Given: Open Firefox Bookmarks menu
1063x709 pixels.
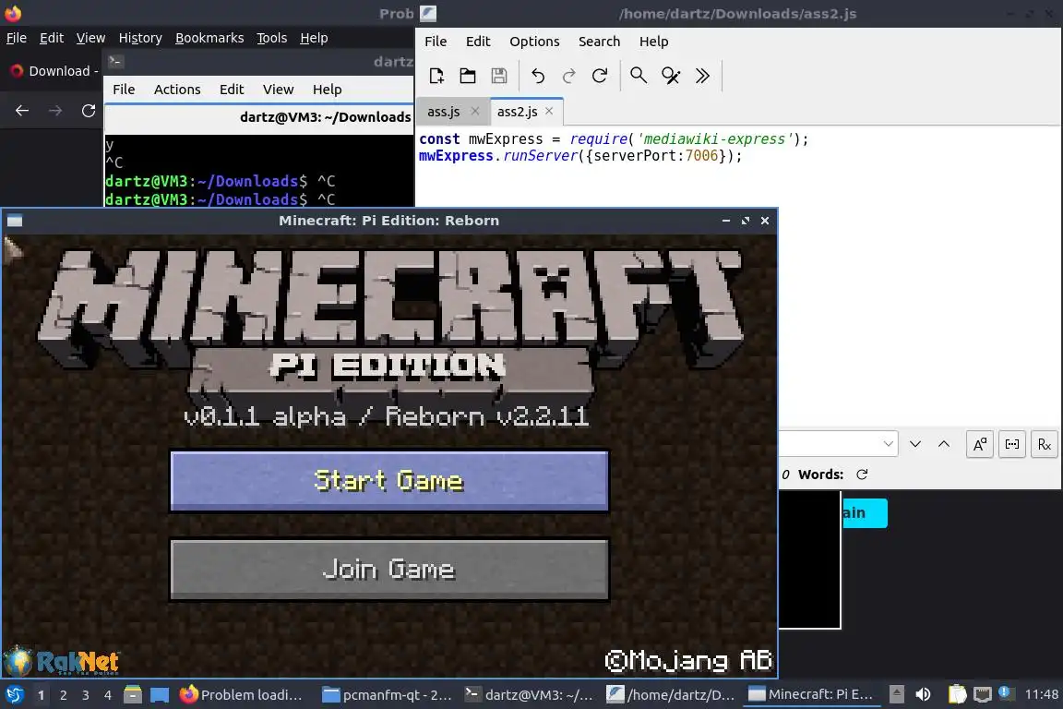Looking at the screenshot, I should click(209, 38).
